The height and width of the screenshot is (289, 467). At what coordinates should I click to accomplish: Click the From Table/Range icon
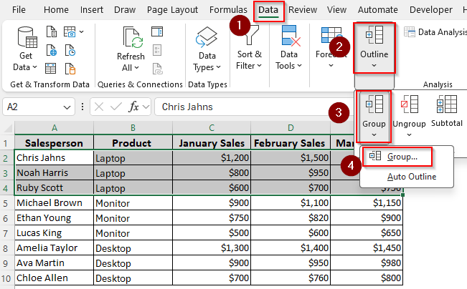tap(51, 68)
